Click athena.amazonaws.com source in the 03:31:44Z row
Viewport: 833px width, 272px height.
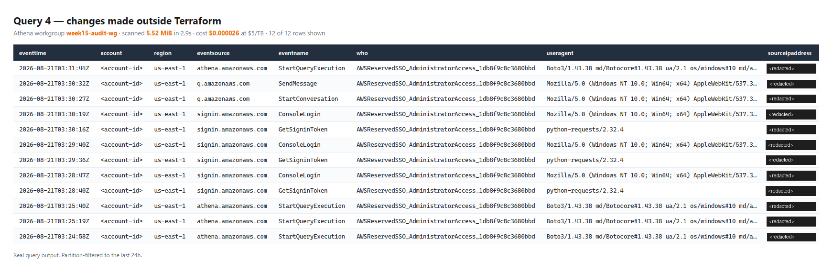click(x=232, y=68)
